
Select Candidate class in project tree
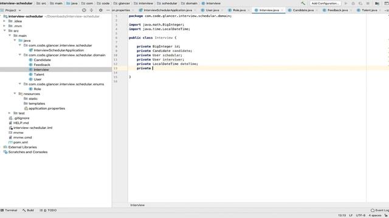click(42, 60)
